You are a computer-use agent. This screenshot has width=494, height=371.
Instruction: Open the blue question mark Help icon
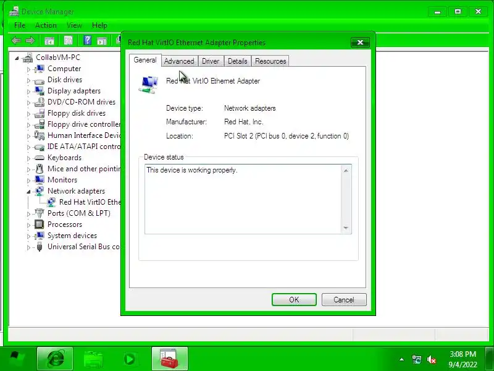click(x=87, y=40)
